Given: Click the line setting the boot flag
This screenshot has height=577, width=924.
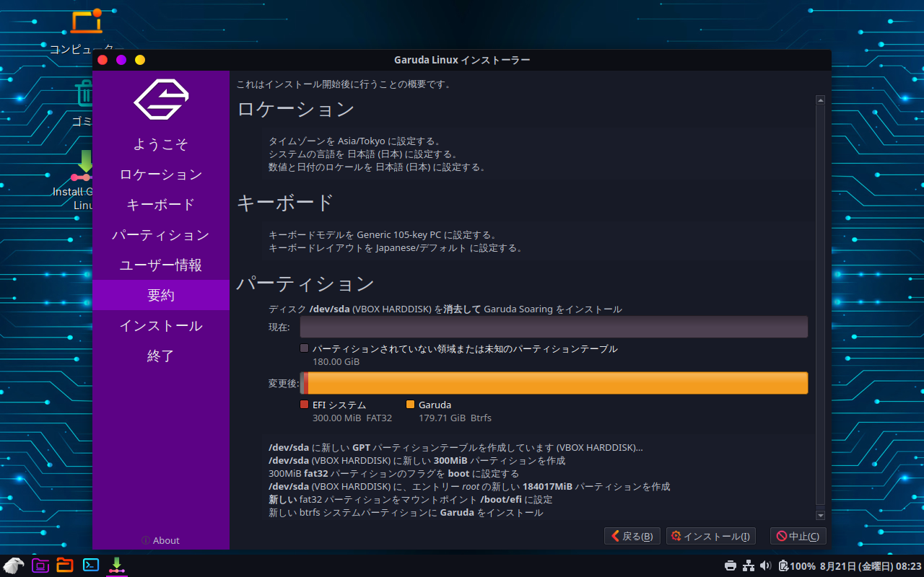Looking at the screenshot, I should [393, 474].
